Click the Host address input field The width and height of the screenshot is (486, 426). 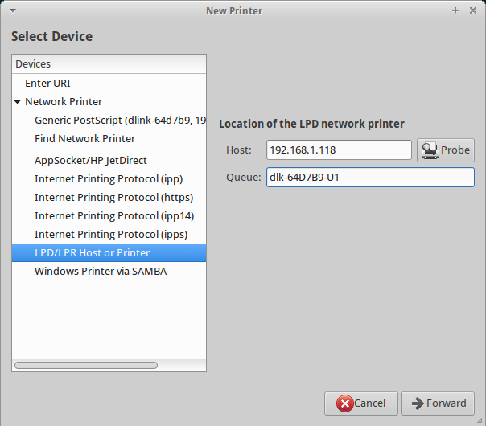(x=339, y=150)
